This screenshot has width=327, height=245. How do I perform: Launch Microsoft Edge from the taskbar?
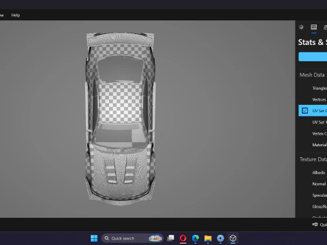[196, 238]
